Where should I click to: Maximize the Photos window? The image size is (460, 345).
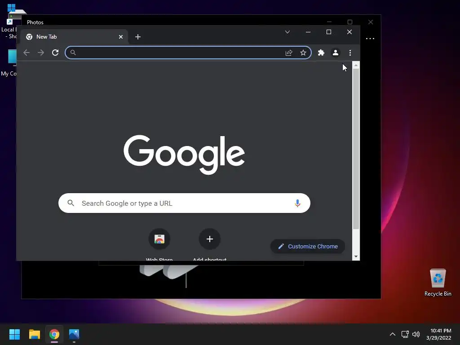[350, 22]
